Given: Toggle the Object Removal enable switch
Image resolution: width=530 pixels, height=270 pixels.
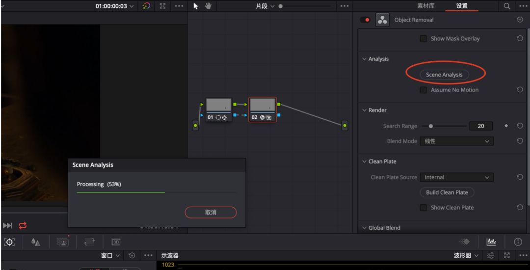Looking at the screenshot, I should coord(365,20).
